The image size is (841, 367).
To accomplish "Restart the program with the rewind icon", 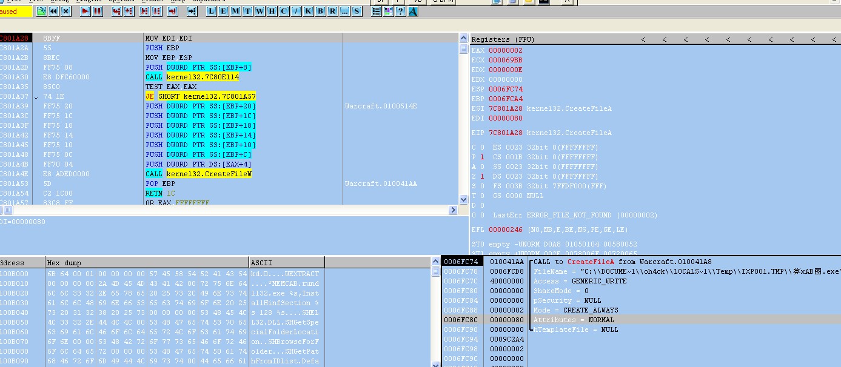I will coord(53,12).
